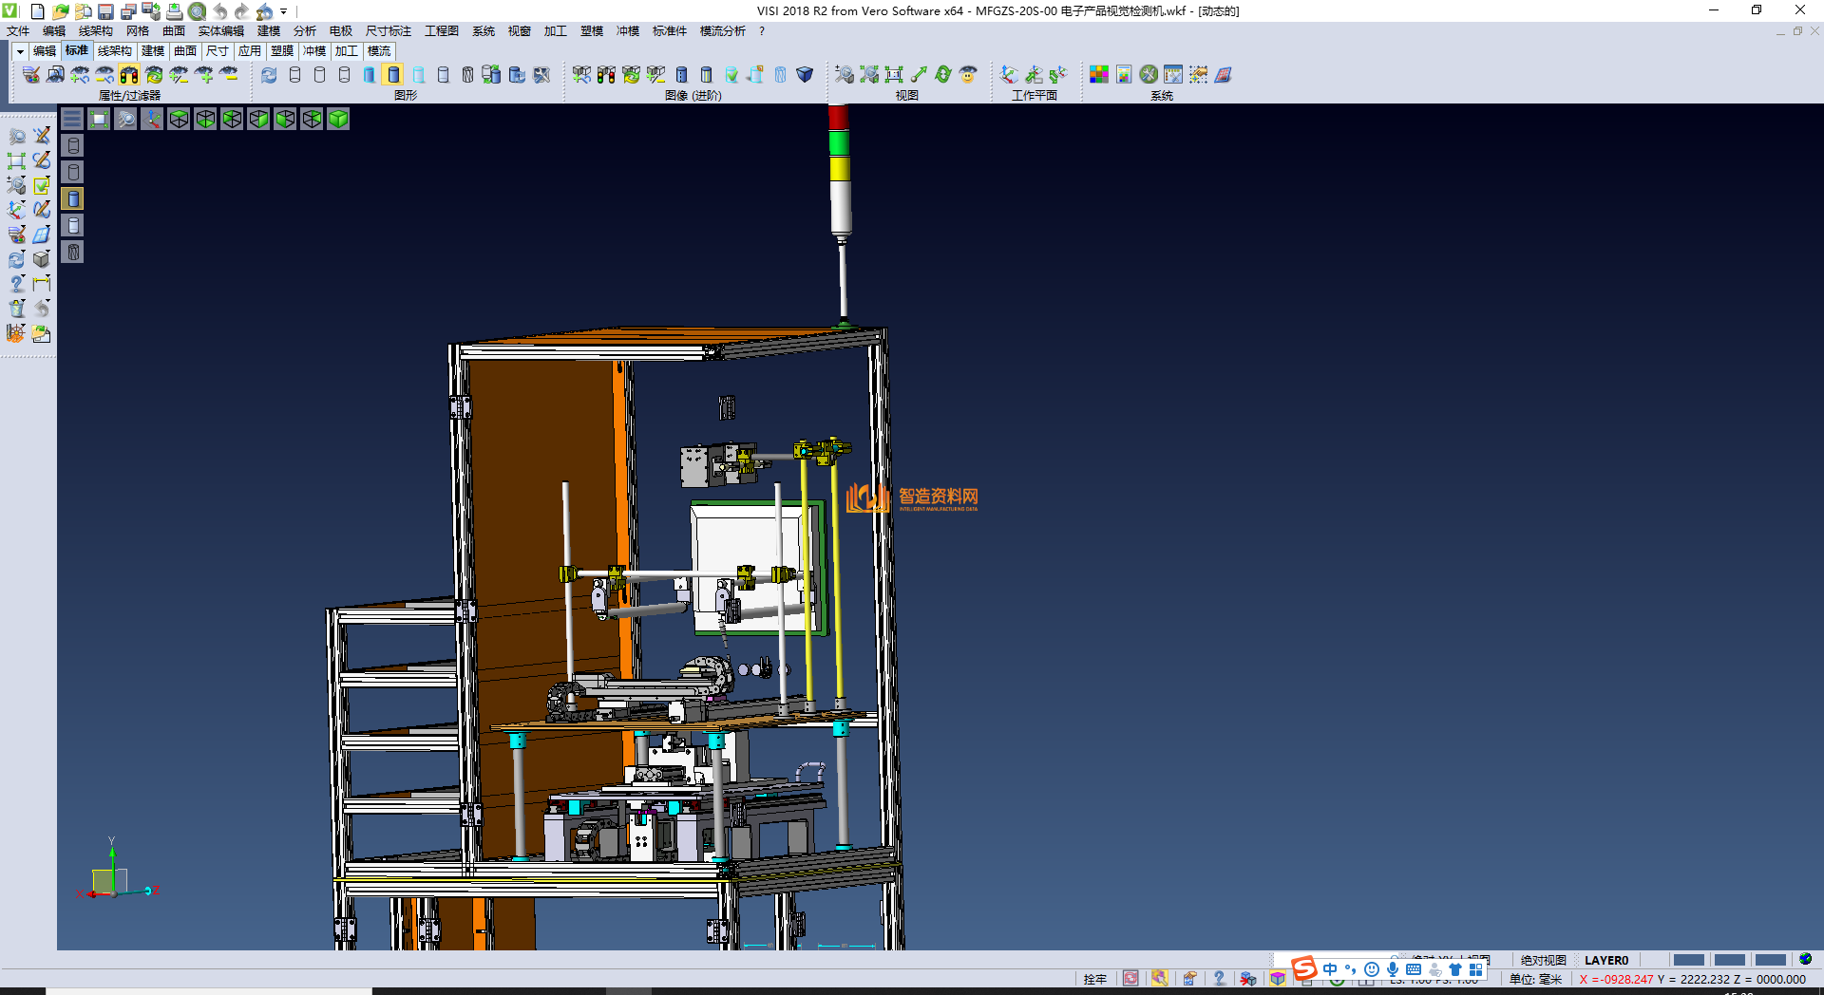This screenshot has width=1824, height=995.
Task: Switch to the 线架构 toolbar tab
Action: click(x=114, y=51)
